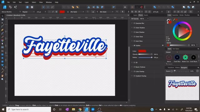Switch to the Pixel Persona icon

[10, 7]
